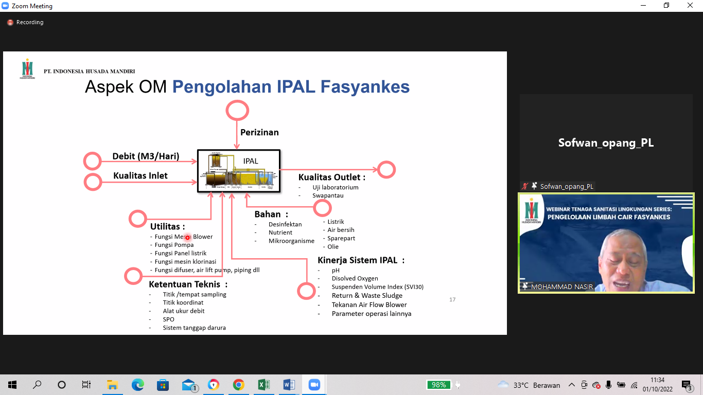Viewport: 703px width, 395px height.
Task: Switch to Excel in taskbar
Action: [x=263, y=385]
